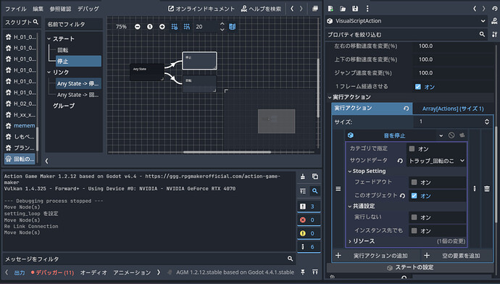This screenshot has width=500, height=284.
Task: Revert the サウンドデータ property
Action: tap(400, 161)
